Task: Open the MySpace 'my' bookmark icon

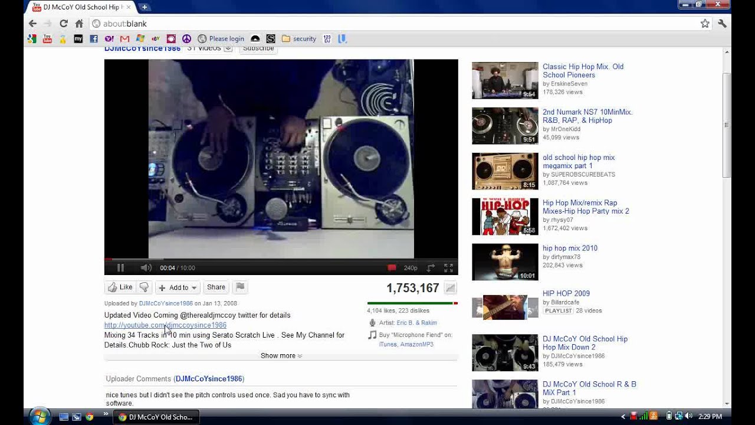Action: click(x=78, y=39)
